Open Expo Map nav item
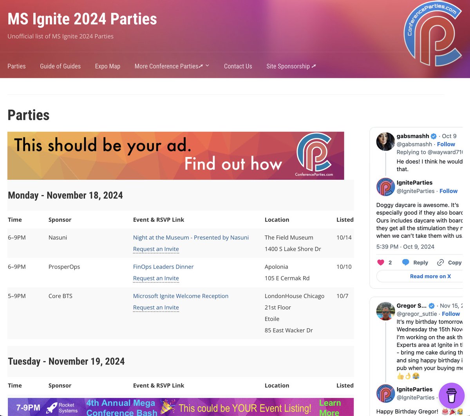 108,66
